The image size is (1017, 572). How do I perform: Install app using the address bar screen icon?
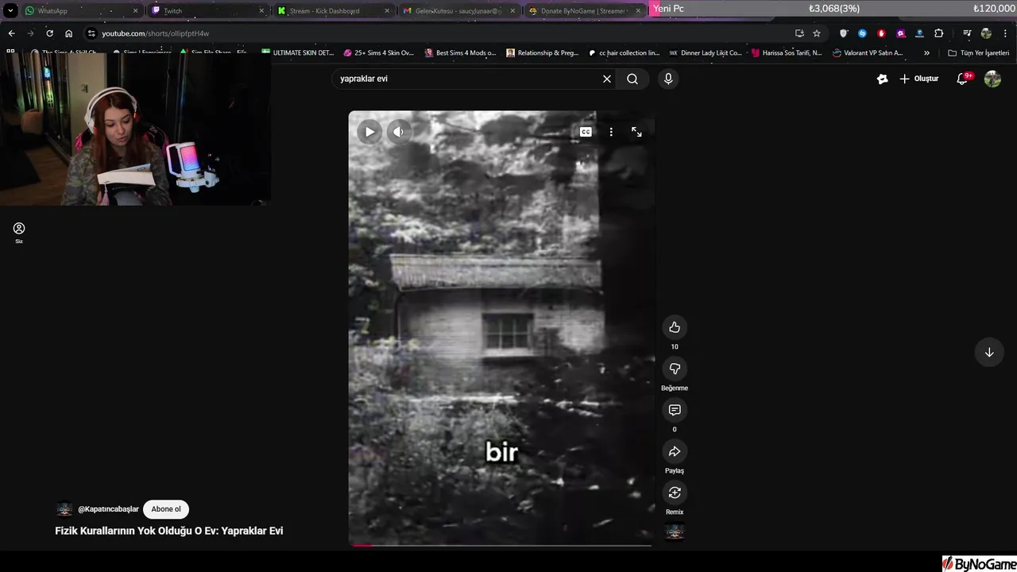(799, 33)
